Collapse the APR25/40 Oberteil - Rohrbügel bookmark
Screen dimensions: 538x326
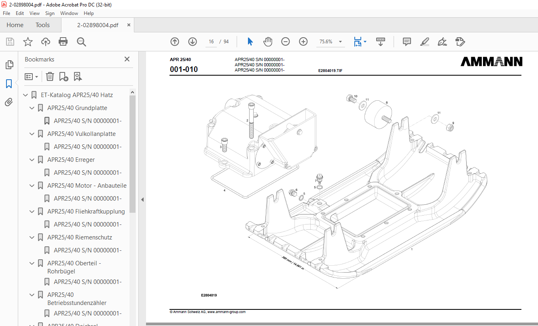[32, 263]
